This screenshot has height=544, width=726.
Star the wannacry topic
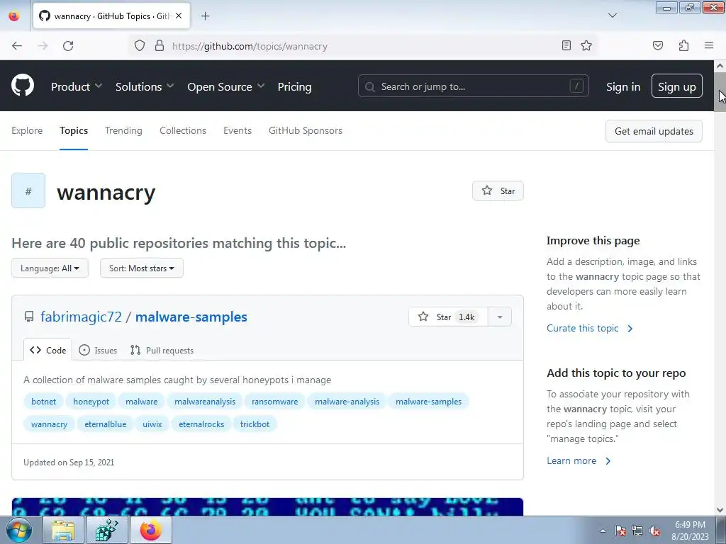(498, 191)
